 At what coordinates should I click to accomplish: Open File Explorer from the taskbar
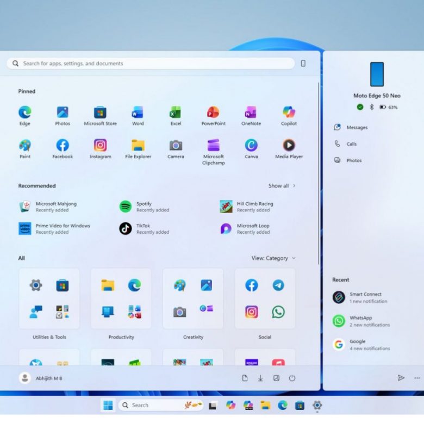265,405
